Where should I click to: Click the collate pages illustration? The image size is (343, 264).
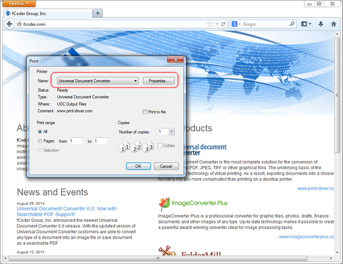point(136,147)
